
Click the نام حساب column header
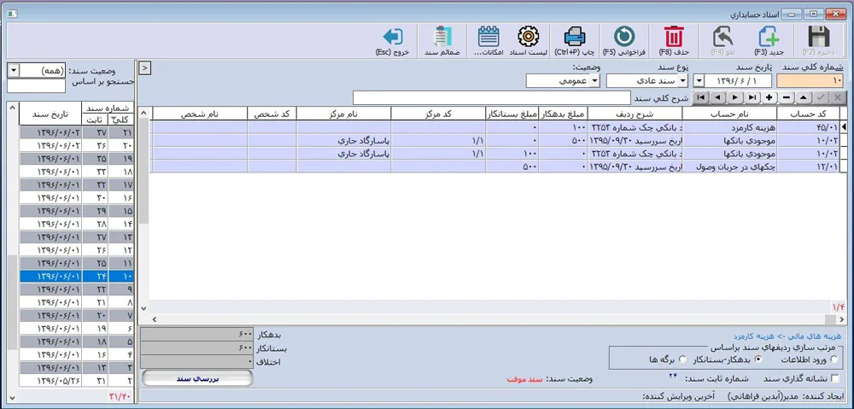click(x=729, y=113)
